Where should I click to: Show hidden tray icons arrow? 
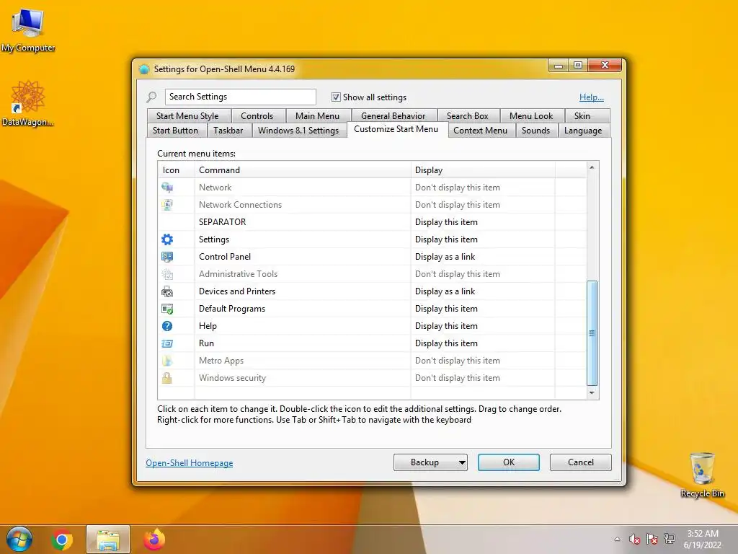tap(617, 540)
